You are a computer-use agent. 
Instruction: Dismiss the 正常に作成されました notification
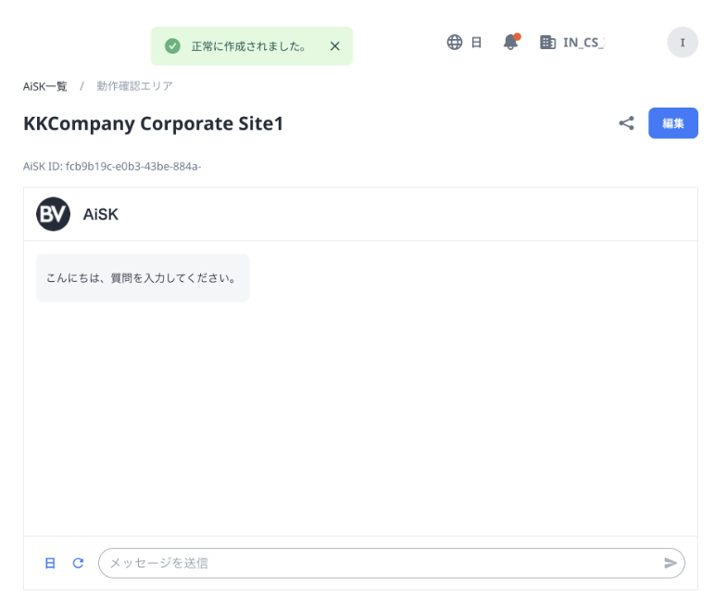tap(334, 46)
